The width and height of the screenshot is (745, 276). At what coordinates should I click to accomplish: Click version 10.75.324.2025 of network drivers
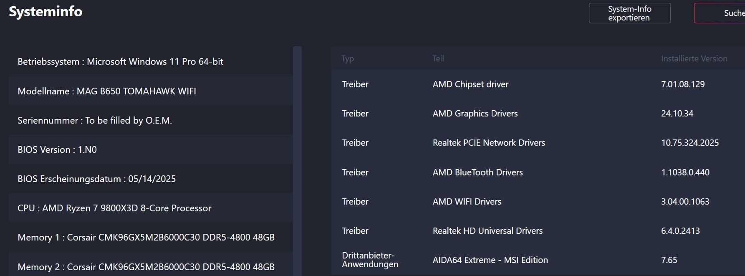pos(690,143)
